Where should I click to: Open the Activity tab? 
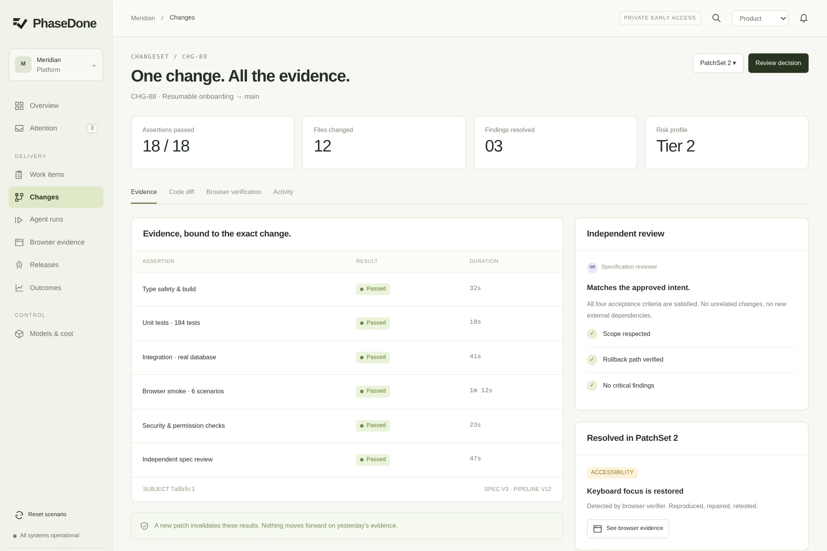(x=283, y=192)
